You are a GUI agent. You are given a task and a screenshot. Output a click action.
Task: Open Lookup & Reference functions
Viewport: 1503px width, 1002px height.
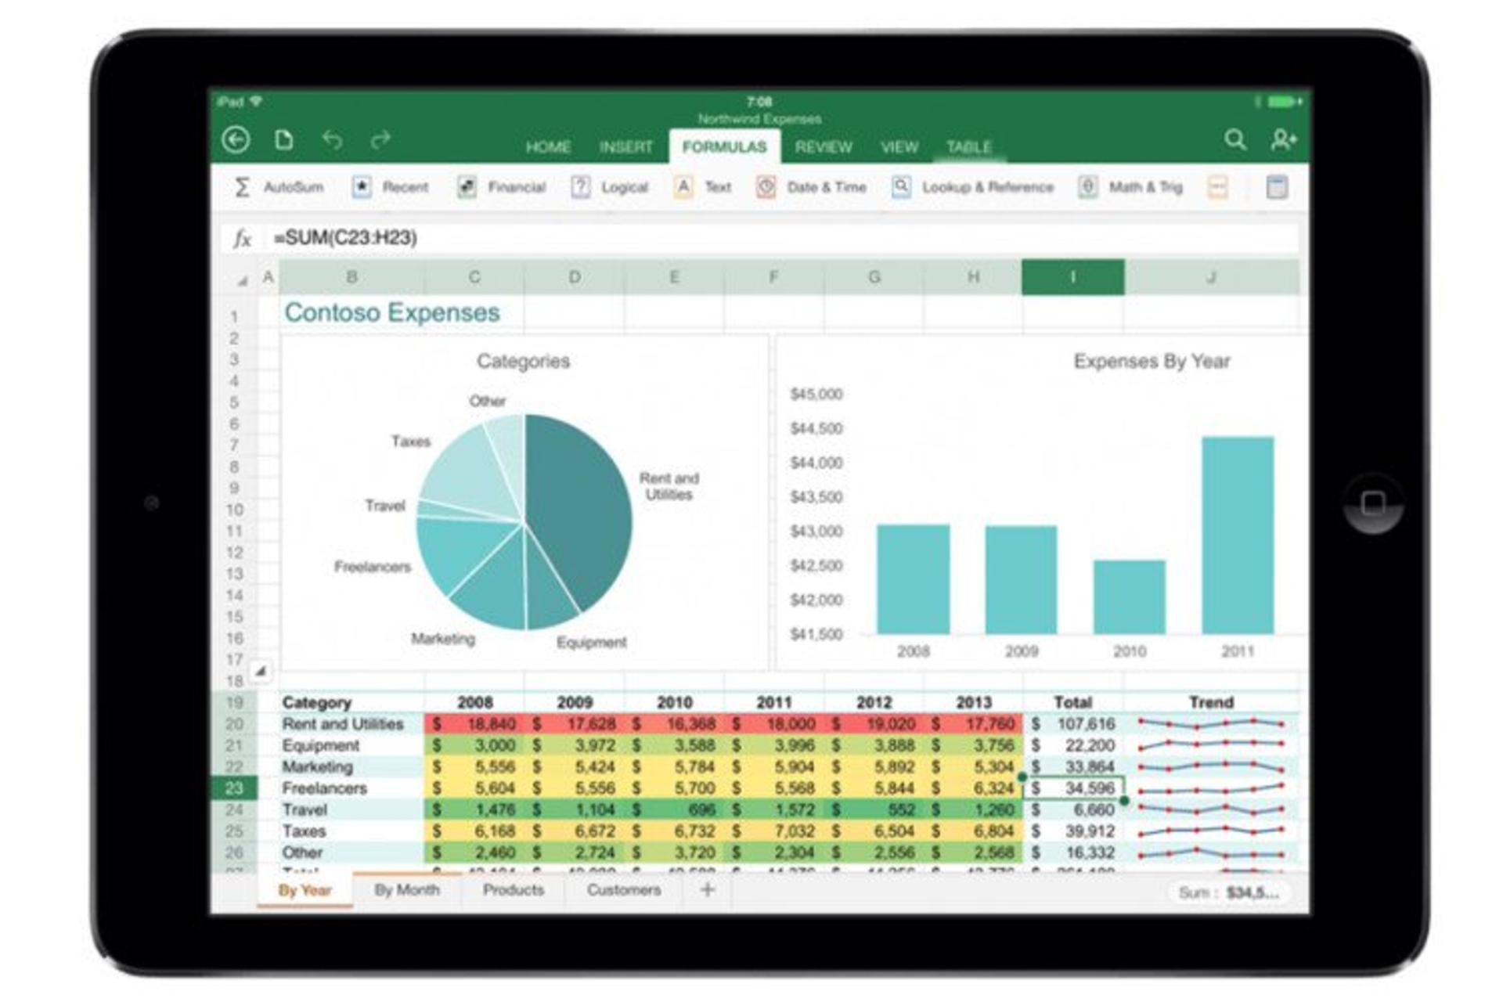972,187
